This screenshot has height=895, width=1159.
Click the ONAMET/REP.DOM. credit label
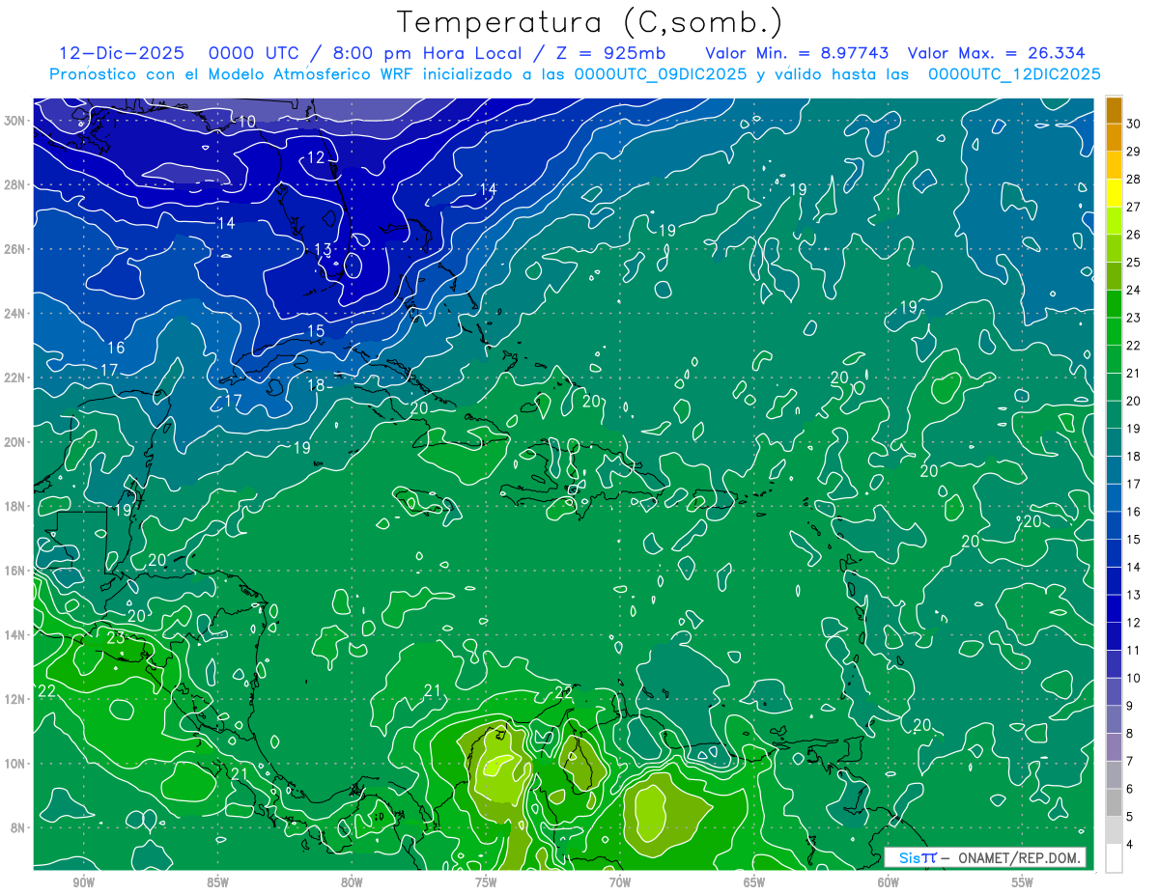[1018, 857]
